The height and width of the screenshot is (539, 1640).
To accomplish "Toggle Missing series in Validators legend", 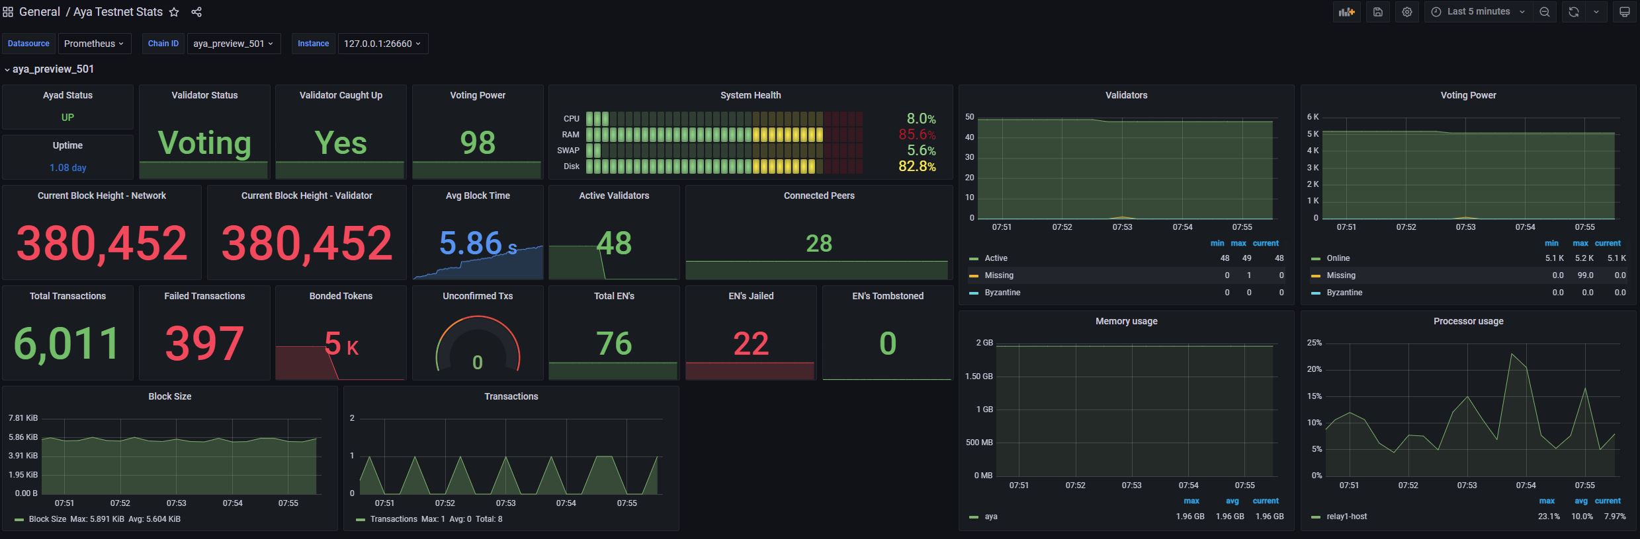I will 998,275.
